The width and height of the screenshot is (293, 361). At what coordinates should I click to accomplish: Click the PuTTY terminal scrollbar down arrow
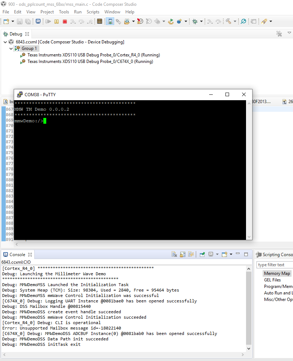pyautogui.click(x=249, y=237)
